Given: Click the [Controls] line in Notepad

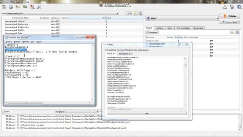Looking at the screenshot, I should (13, 56).
